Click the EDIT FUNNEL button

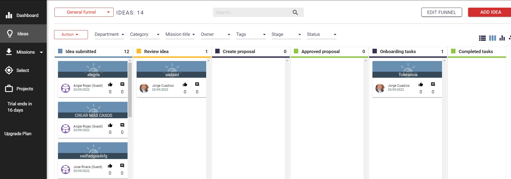tap(441, 12)
